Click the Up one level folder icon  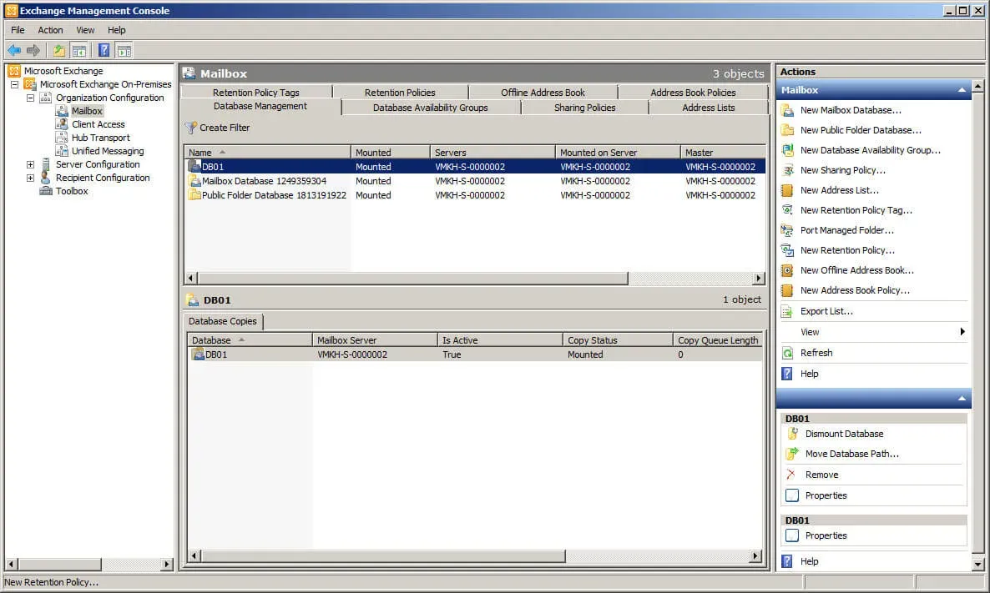[x=58, y=51]
